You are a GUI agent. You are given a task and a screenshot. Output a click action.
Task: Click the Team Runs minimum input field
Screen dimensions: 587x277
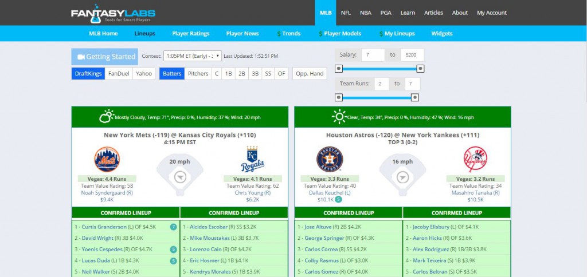381,84
